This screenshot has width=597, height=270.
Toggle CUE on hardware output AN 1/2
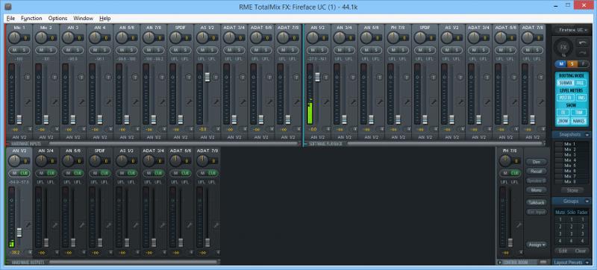coord(25,173)
